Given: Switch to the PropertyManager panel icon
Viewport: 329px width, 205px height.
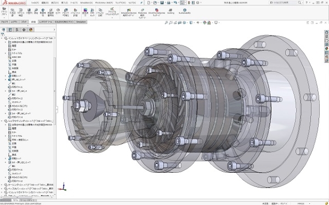Looking at the screenshot, I should click(x=10, y=30).
